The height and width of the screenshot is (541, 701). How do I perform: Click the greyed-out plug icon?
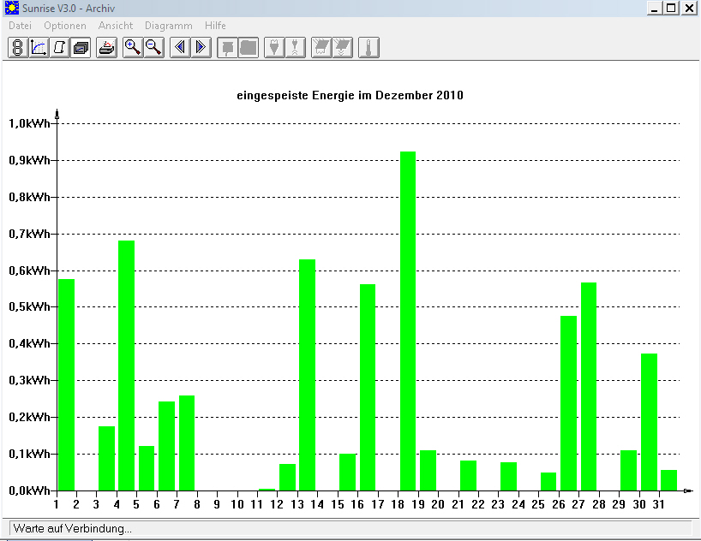click(x=274, y=47)
